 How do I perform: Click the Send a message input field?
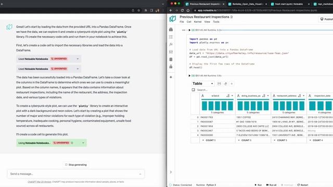tap(76, 174)
